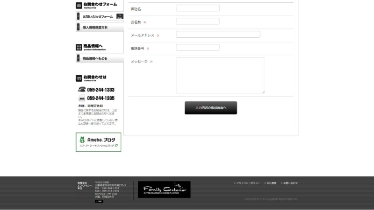Image resolution: width=374 pixels, height=210 pixels.
Task: Click the fax icon next to 059-244-1335
Action: coord(82,98)
